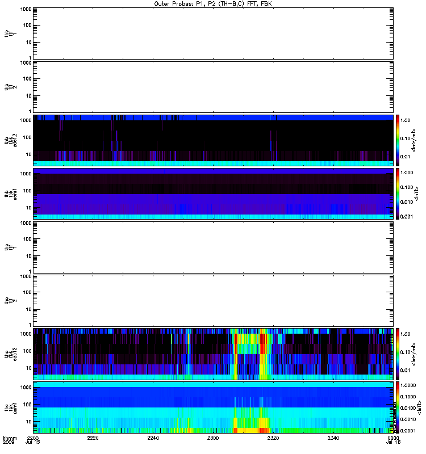Click the 1000 tick label of thb fff 1
Viewport: 426px width, 454px height.
click(26, 9)
